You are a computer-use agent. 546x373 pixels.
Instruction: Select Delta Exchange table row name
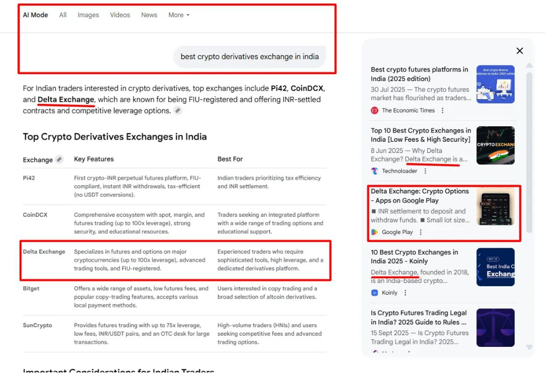(x=44, y=252)
